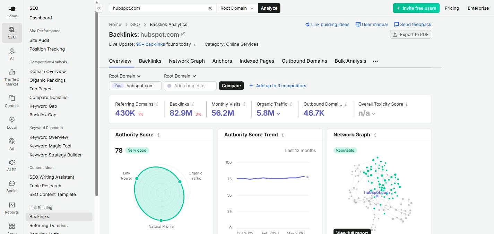494x234 pixels.
Task: Open the Reports section icon
Action: click(12, 205)
